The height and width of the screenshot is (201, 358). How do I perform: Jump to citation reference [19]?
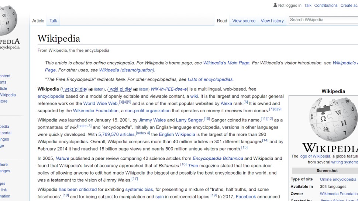click(x=213, y=195)
